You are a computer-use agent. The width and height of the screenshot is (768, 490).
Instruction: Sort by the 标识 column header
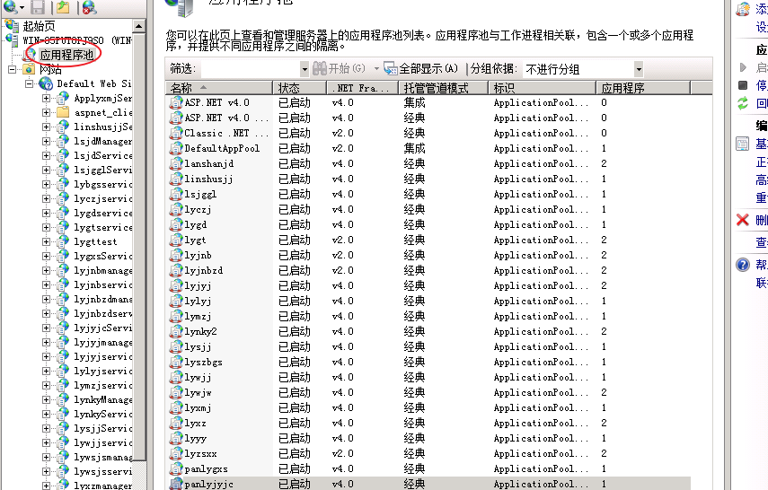(542, 88)
